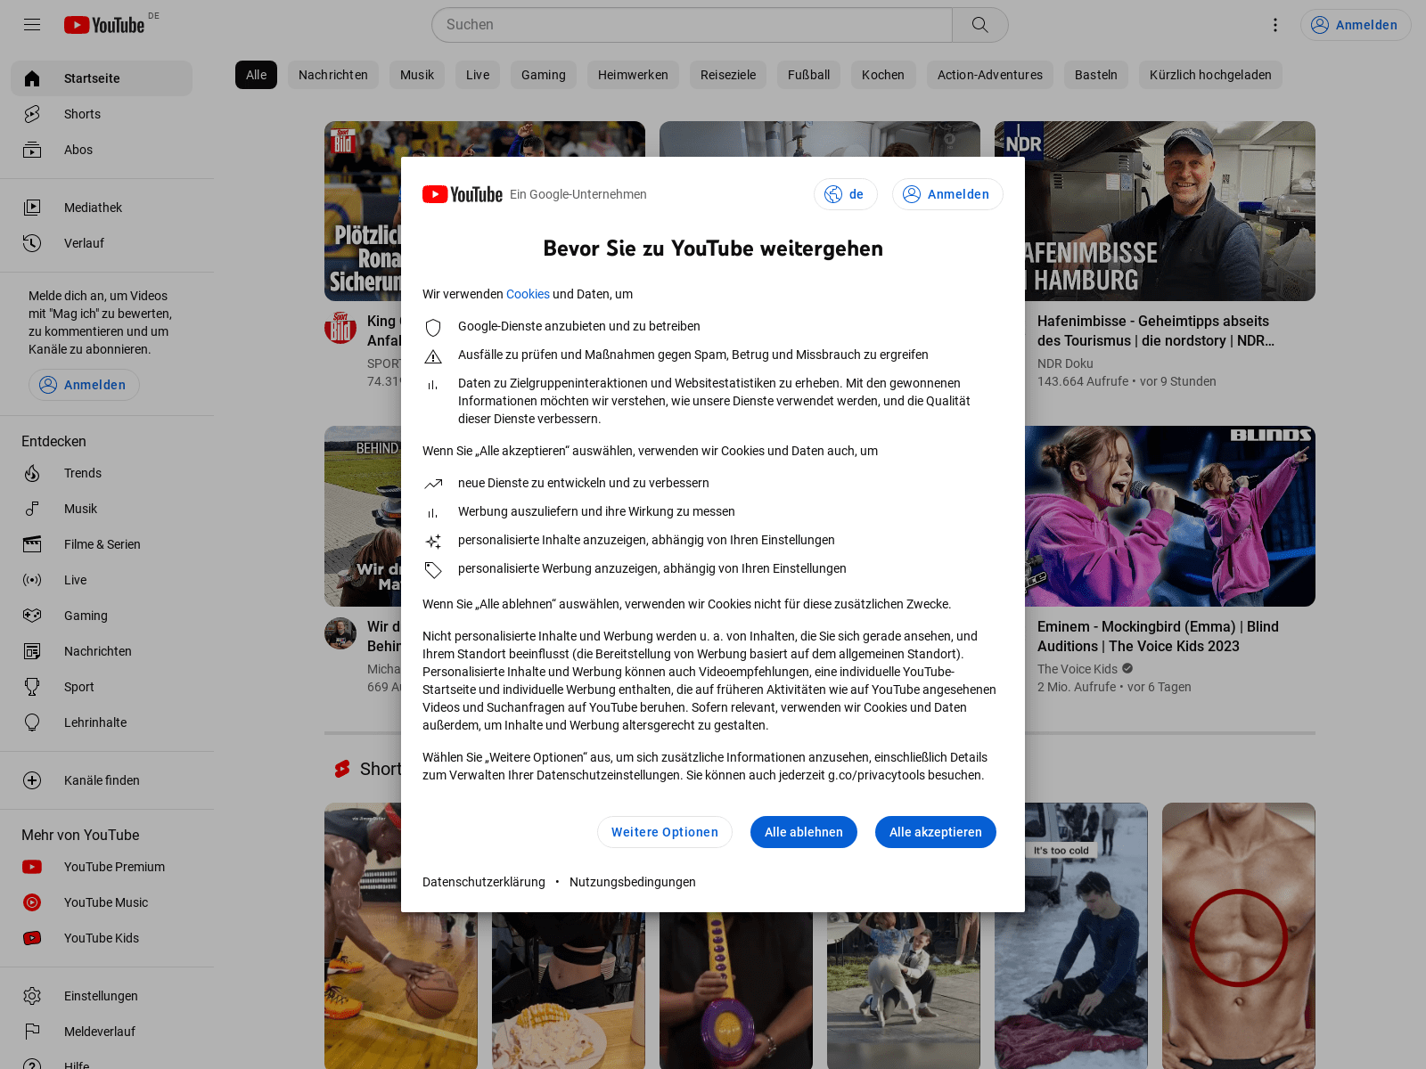The width and height of the screenshot is (1426, 1069).
Task: Click the NDR Doku channel name
Action: click(x=1065, y=363)
